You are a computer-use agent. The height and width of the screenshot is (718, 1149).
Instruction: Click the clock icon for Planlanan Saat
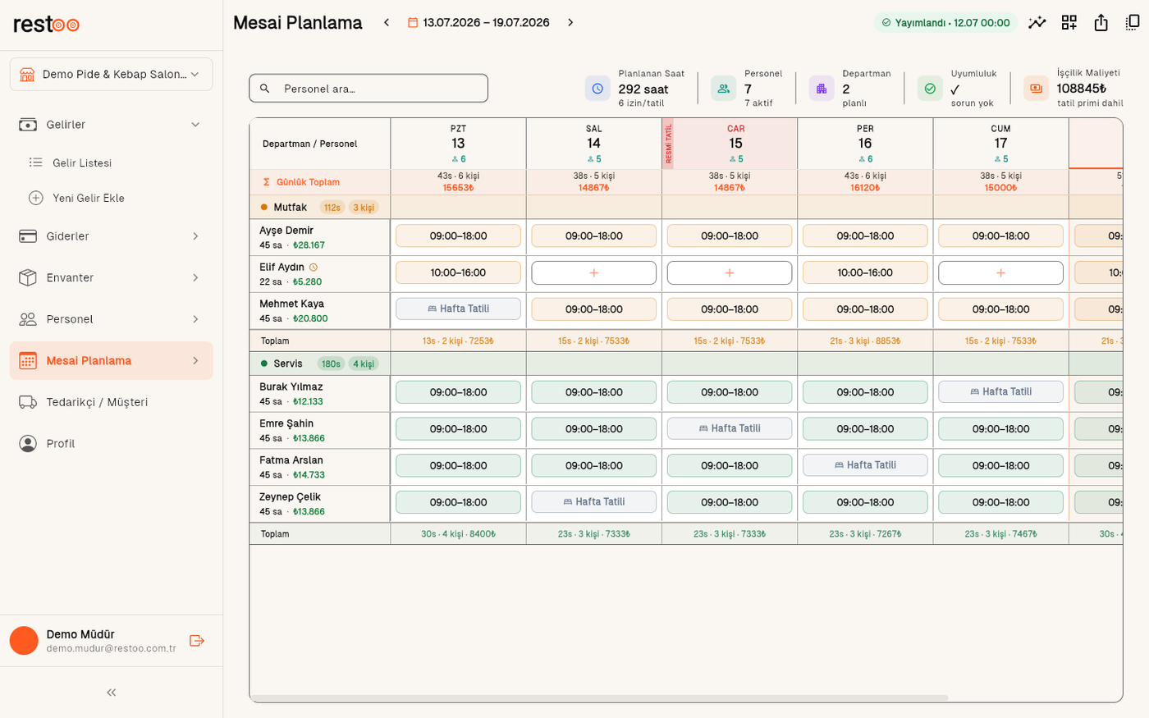point(597,89)
